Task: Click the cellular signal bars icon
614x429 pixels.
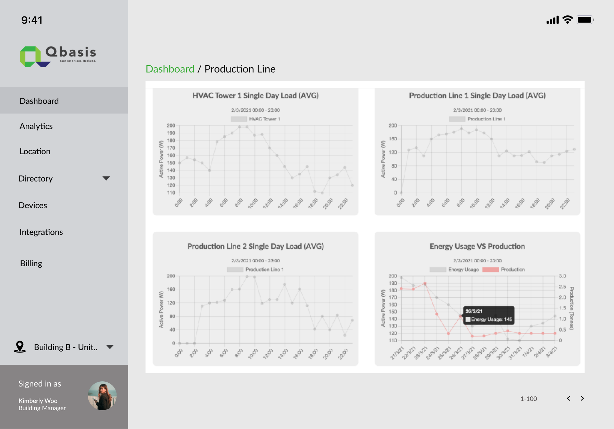Action: click(552, 20)
